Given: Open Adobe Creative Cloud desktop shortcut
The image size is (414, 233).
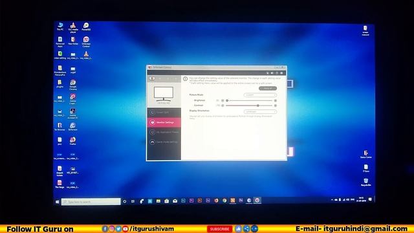Looking at the screenshot, I should pyautogui.click(x=73, y=99).
